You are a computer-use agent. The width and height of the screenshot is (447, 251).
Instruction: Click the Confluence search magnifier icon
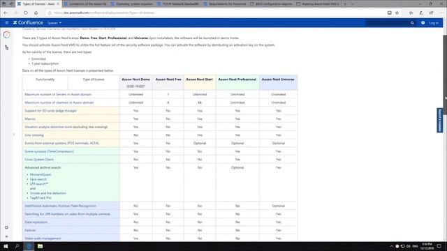tap(412, 23)
